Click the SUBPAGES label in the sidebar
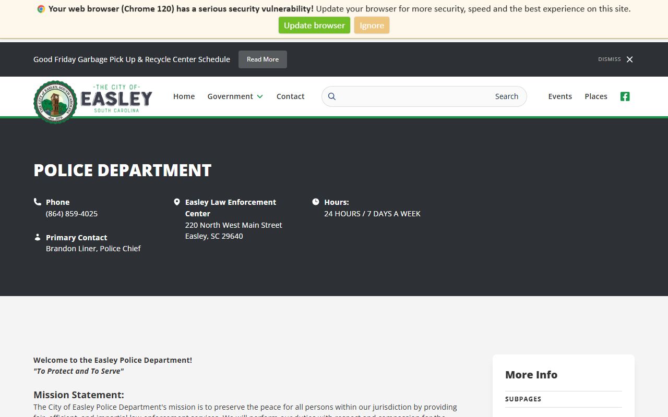This screenshot has height=417, width=668. pyautogui.click(x=523, y=399)
